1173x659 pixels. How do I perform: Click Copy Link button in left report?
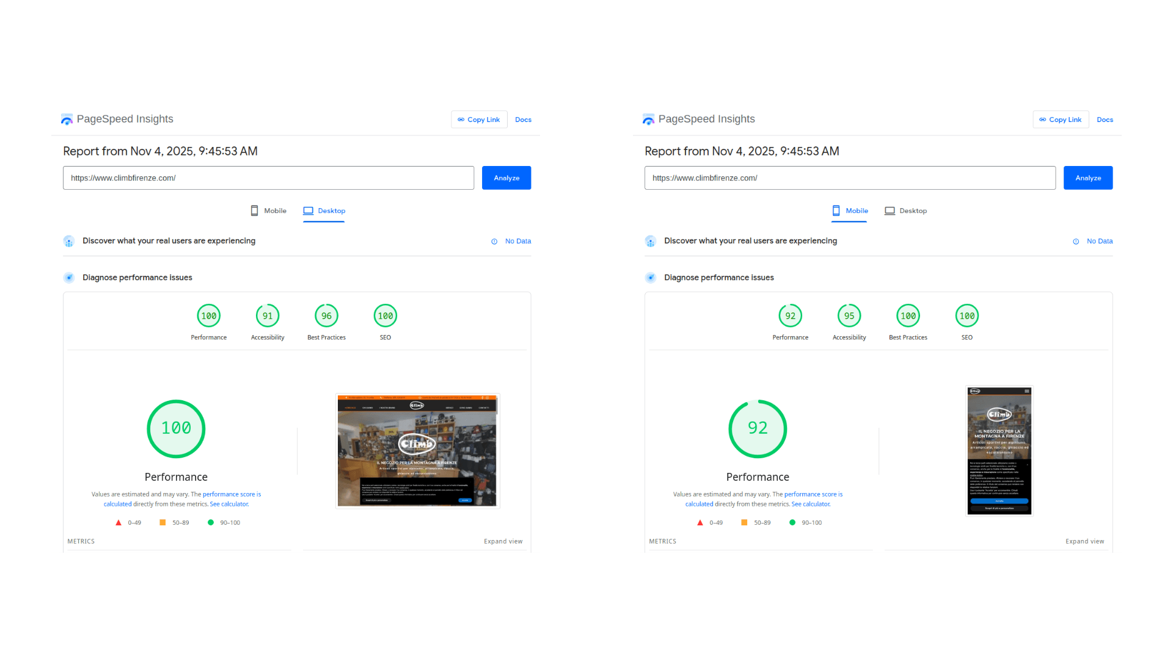479,120
